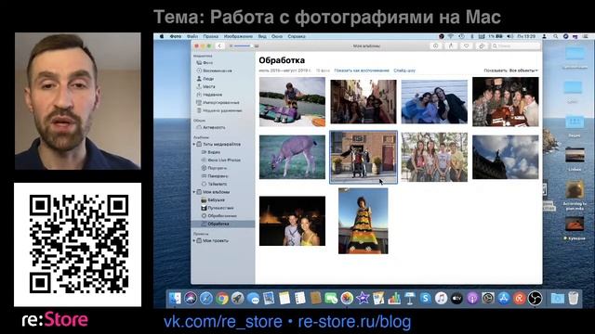This screenshot has width=595, height=334.
Task: Click the share icon in Photos toolbar
Action: tap(451, 45)
